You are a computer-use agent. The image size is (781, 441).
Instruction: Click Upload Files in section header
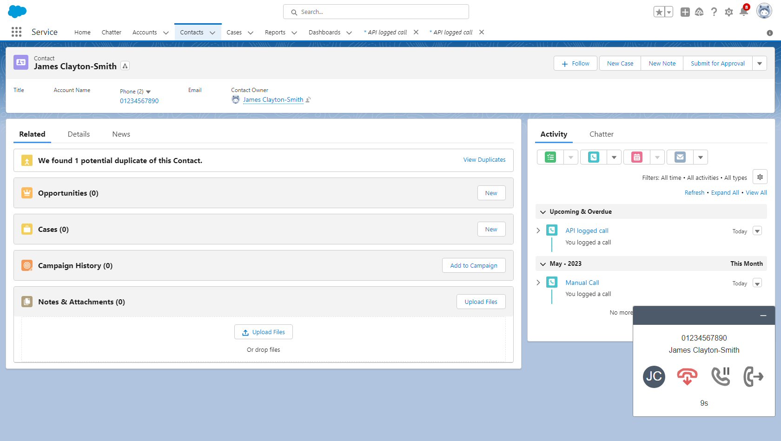pyautogui.click(x=481, y=302)
